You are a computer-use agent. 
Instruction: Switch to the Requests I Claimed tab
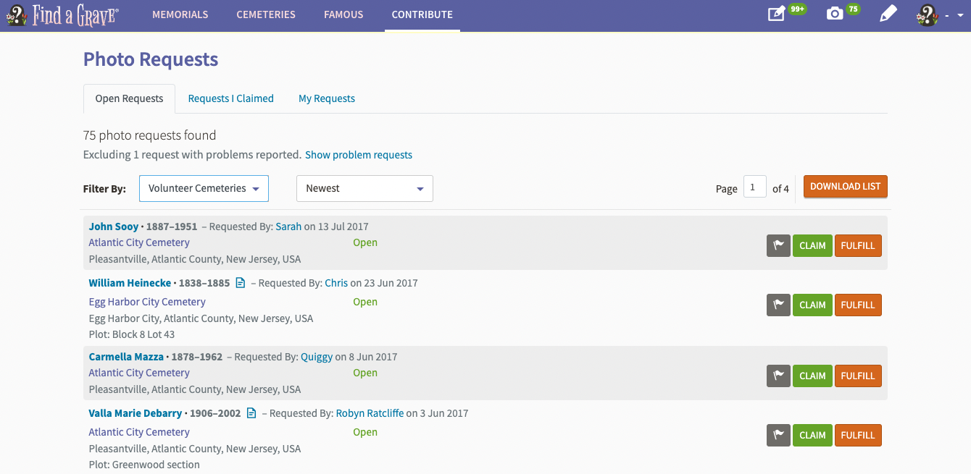231,98
